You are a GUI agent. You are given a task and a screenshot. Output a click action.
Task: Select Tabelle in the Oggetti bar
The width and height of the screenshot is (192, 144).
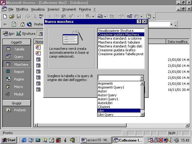point(17,49)
